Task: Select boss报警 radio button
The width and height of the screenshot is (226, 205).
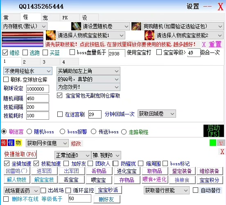Action: 62,132
